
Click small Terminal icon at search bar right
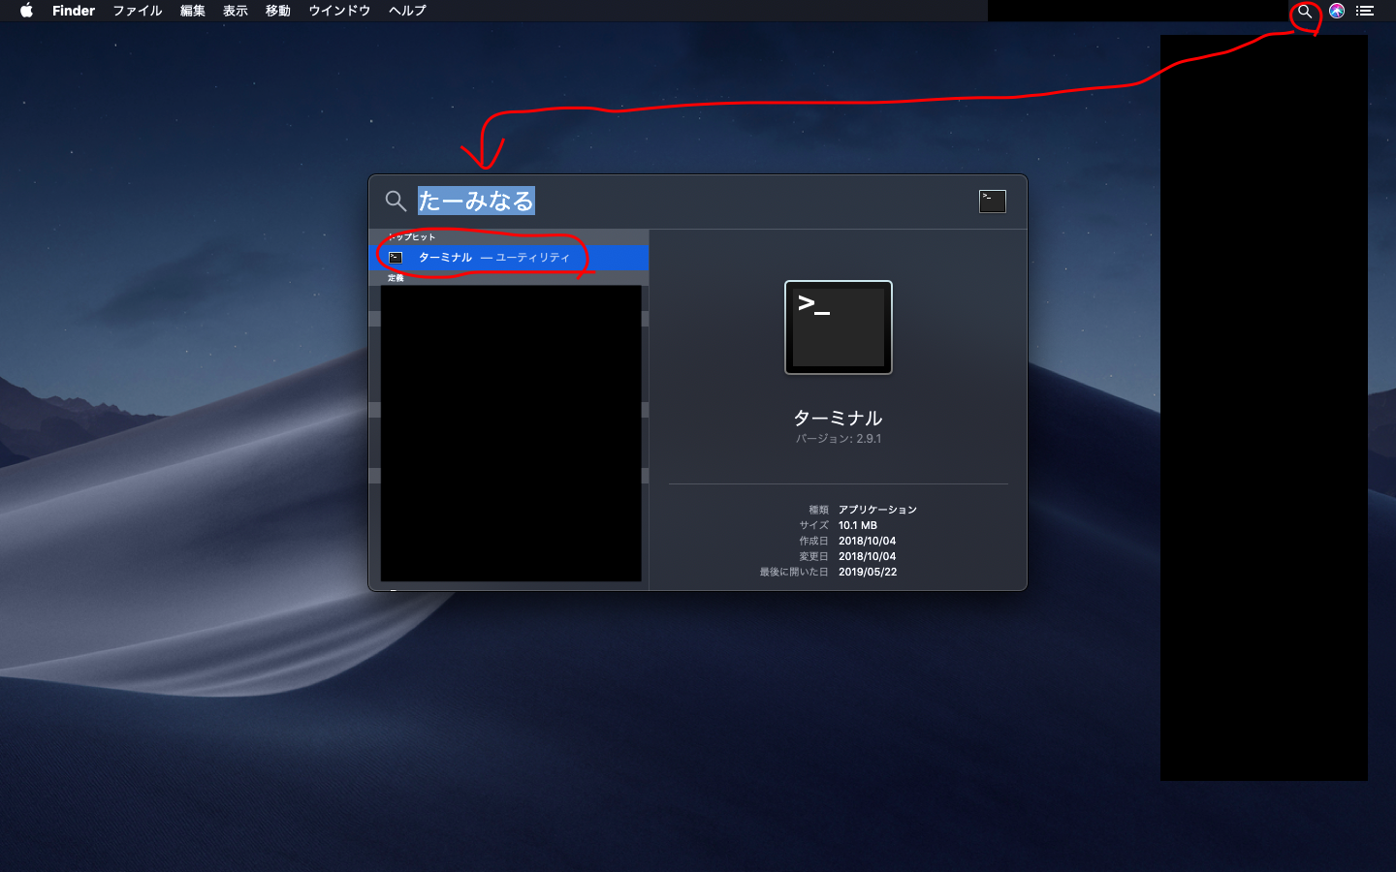pyautogui.click(x=993, y=201)
